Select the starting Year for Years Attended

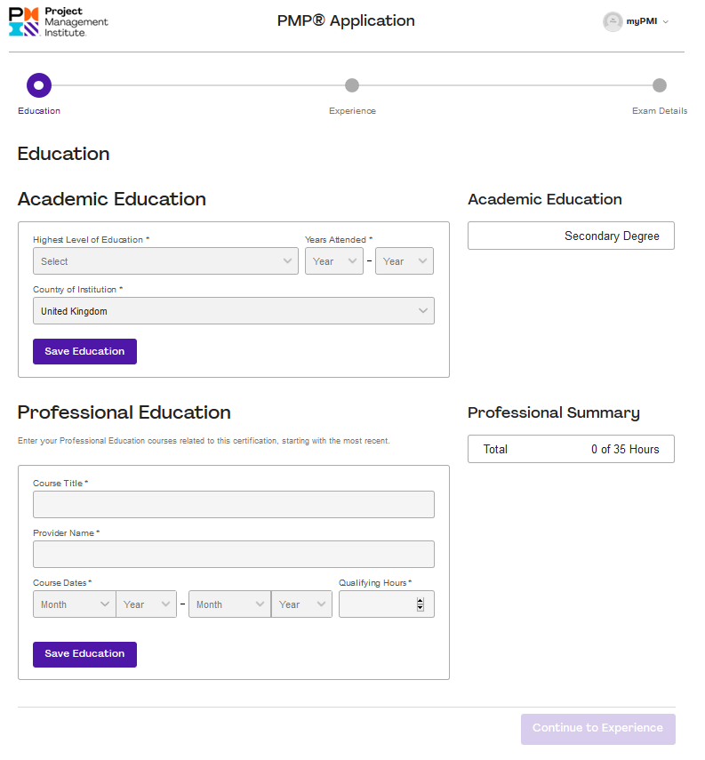pyautogui.click(x=333, y=260)
